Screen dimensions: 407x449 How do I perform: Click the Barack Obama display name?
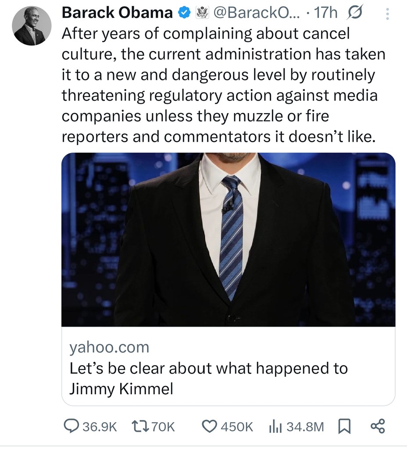(117, 14)
